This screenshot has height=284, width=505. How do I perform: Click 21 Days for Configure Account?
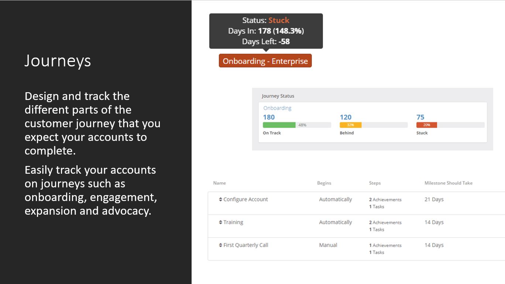[x=434, y=200]
